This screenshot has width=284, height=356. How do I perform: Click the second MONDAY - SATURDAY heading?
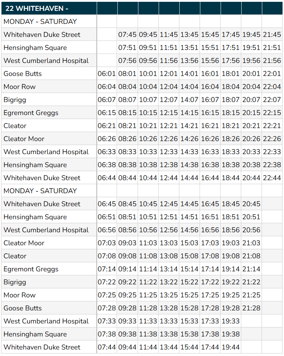(40, 191)
